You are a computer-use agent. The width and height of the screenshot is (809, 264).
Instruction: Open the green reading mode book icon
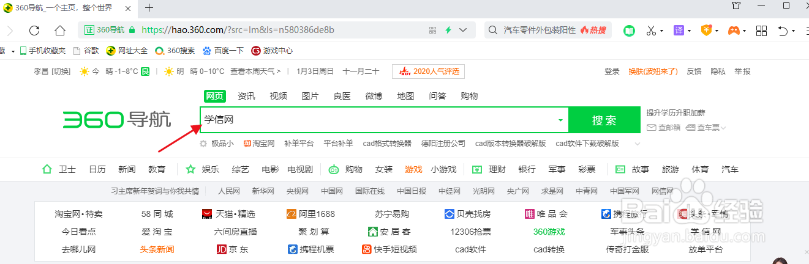(x=629, y=30)
